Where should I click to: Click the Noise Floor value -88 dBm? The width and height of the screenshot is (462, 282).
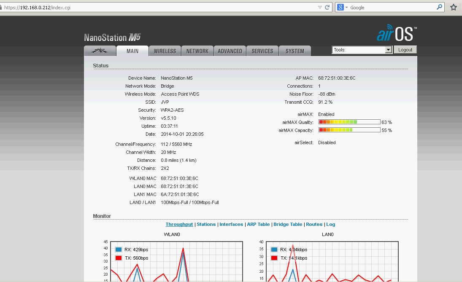click(327, 94)
